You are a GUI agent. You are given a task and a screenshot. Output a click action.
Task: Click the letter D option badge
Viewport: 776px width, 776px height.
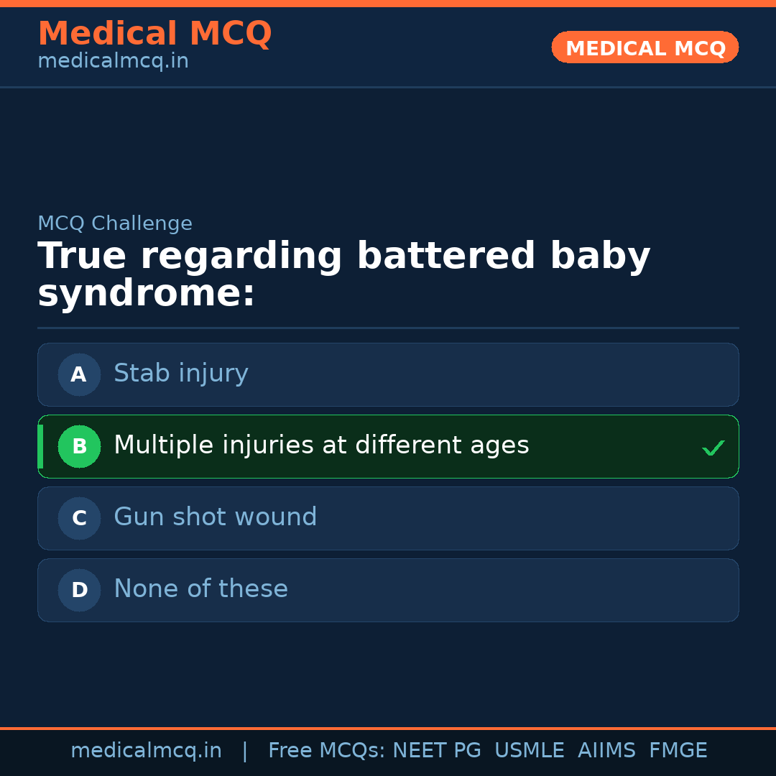[79, 590]
